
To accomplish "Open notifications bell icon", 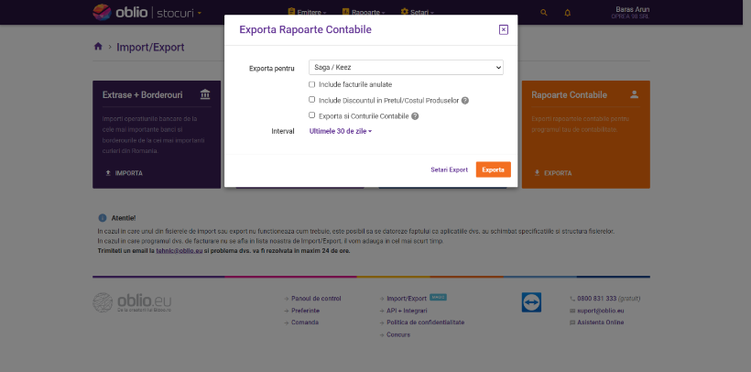I will [568, 13].
